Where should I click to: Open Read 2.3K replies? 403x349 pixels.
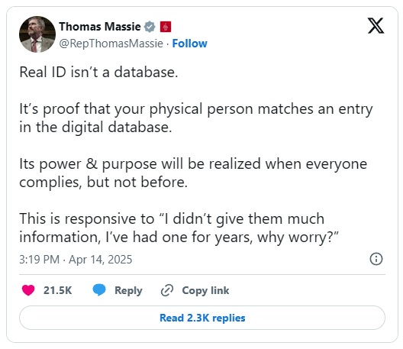click(202, 318)
